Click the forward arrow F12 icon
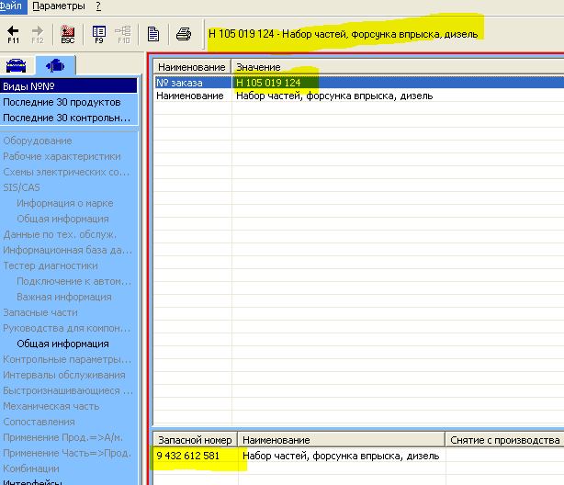The height and width of the screenshot is (485, 564). (x=38, y=34)
